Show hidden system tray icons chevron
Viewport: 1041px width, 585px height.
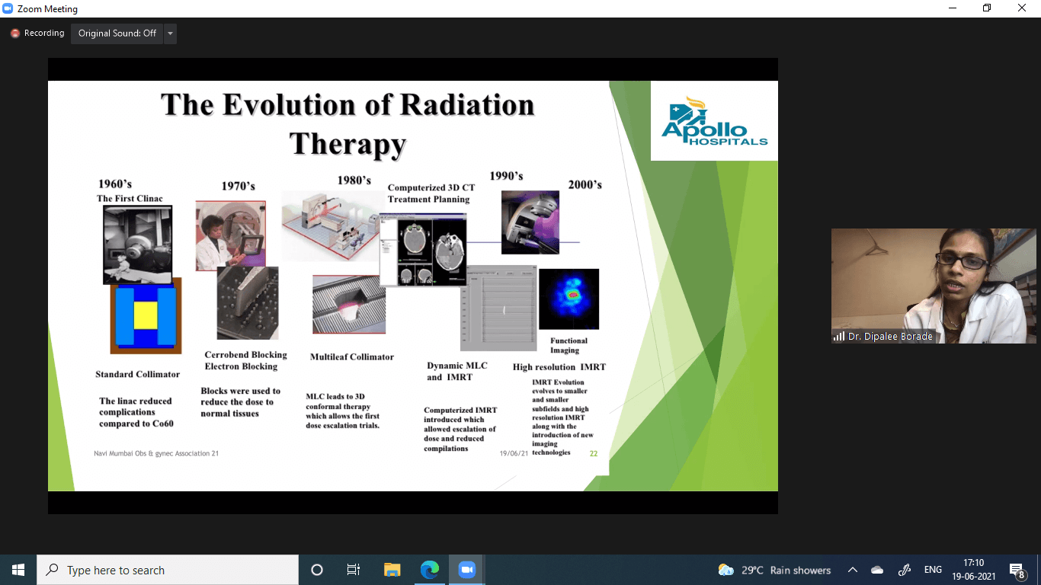coord(853,570)
